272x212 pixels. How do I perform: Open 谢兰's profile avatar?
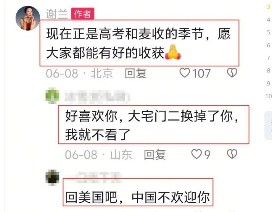(x=28, y=18)
